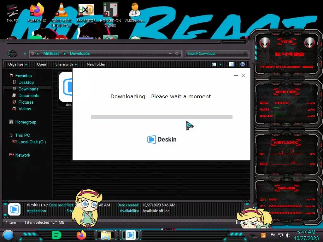
Task: Select Homegroup in navigation pane
Action: pyautogui.click(x=26, y=122)
